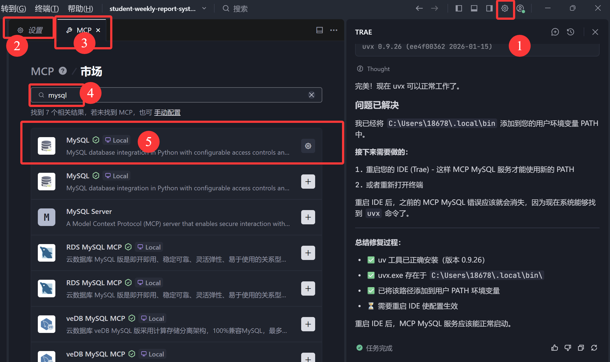
Task: Open the editor more actions ellipsis
Action: [334, 30]
